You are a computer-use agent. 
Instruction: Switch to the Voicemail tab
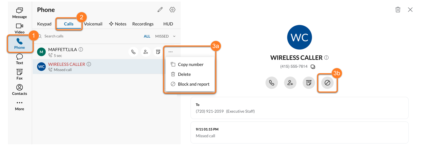pos(93,24)
